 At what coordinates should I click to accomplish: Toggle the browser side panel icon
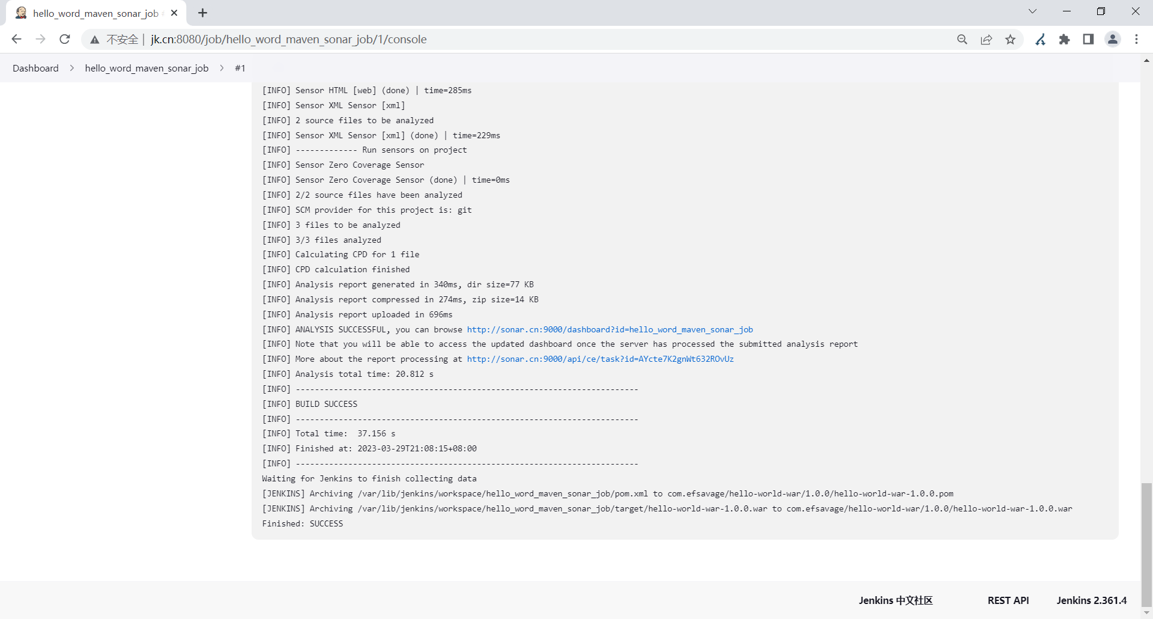[x=1088, y=40]
